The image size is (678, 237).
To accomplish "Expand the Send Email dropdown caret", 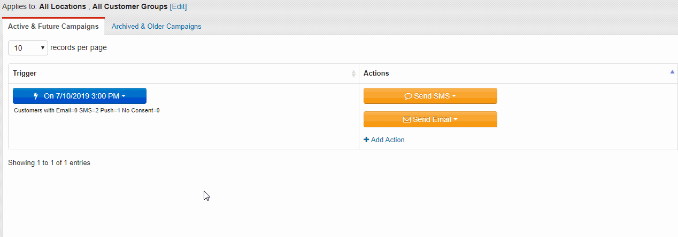I will click(x=456, y=120).
